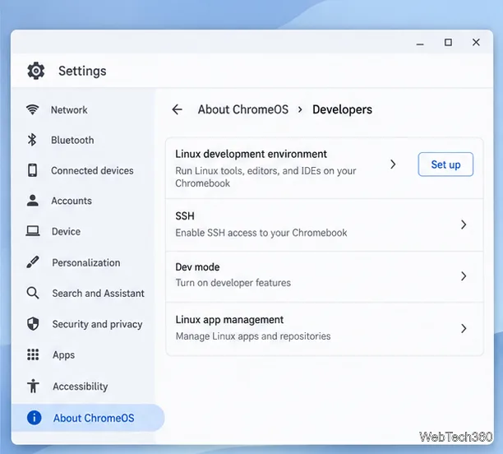This screenshot has width=503, height=454.
Task: Click the About ChromeOS info icon
Action: coord(34,417)
